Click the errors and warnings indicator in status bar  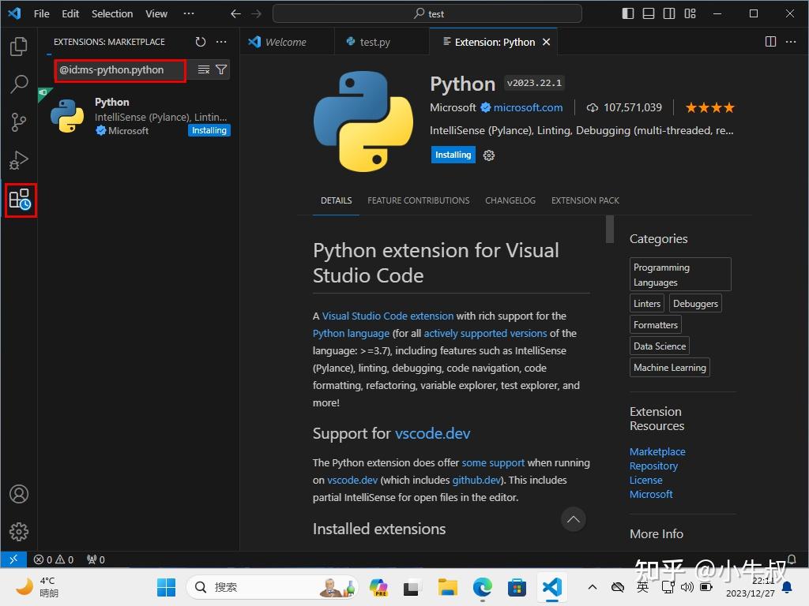click(53, 559)
